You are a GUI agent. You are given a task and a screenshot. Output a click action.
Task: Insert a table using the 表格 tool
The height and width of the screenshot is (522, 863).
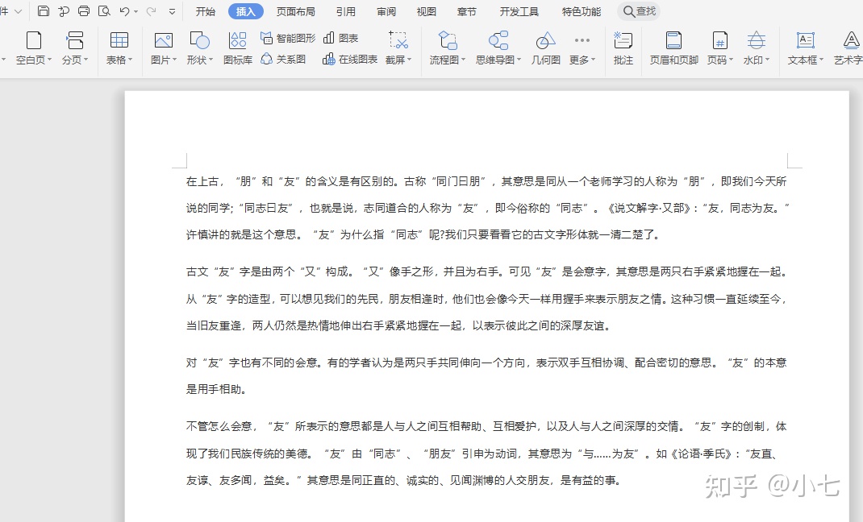(x=119, y=48)
